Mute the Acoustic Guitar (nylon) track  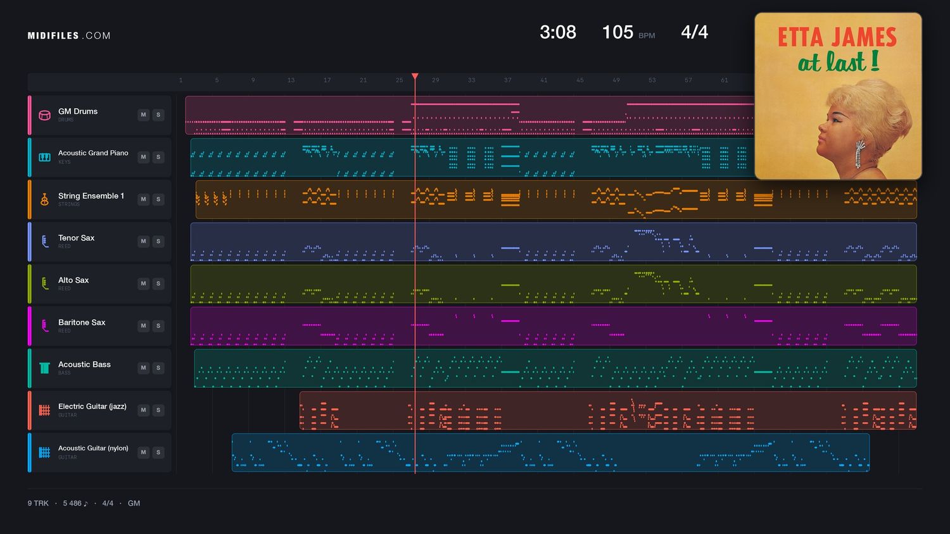pyautogui.click(x=143, y=452)
